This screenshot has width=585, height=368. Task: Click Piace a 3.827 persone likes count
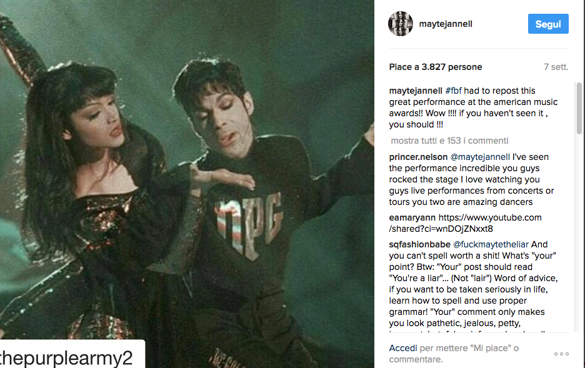(436, 67)
